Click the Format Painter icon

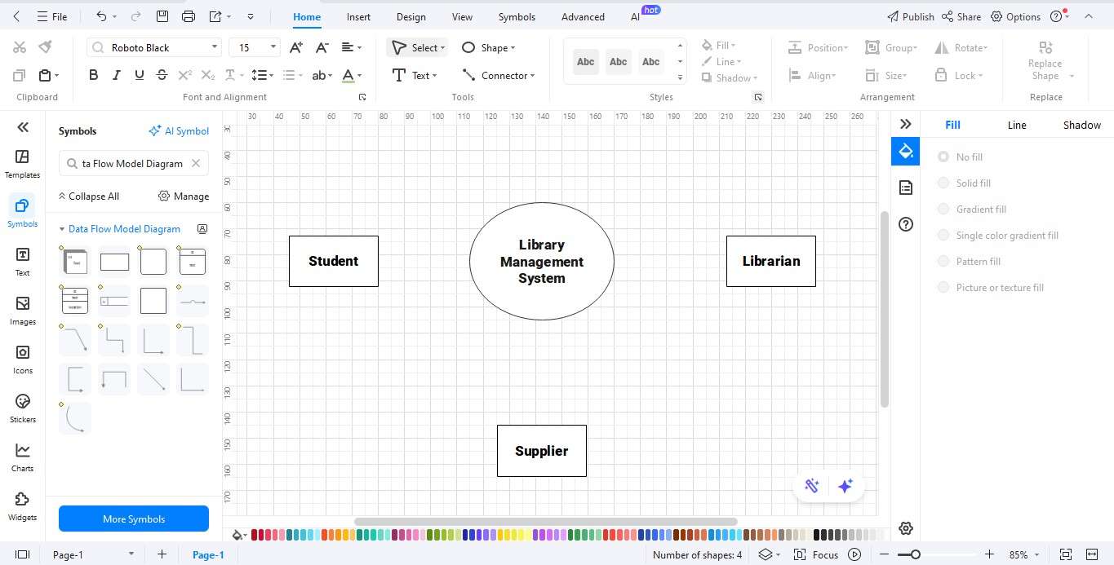point(45,47)
